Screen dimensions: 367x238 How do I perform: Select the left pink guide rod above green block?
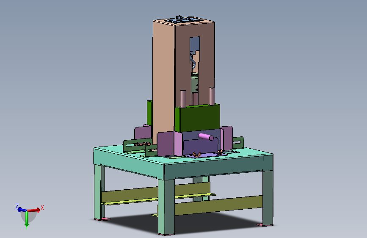pyautogui.click(x=183, y=98)
